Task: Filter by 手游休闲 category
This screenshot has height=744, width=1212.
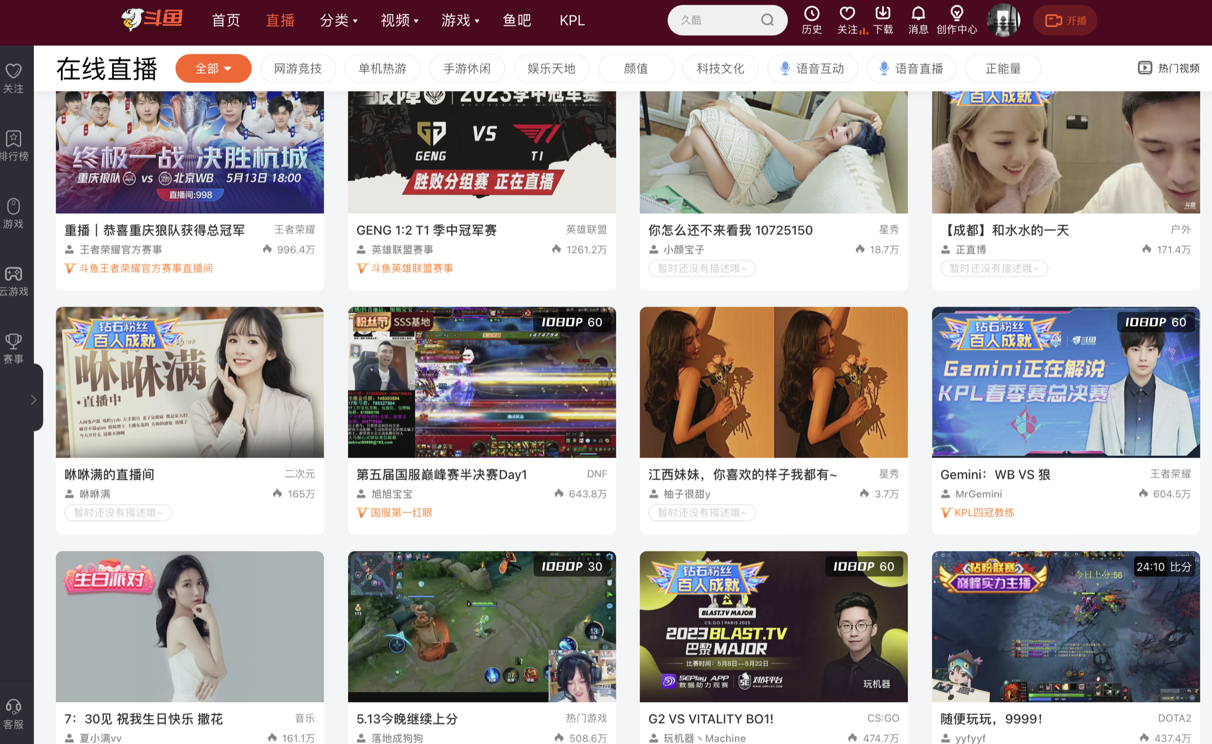Action: (x=467, y=68)
